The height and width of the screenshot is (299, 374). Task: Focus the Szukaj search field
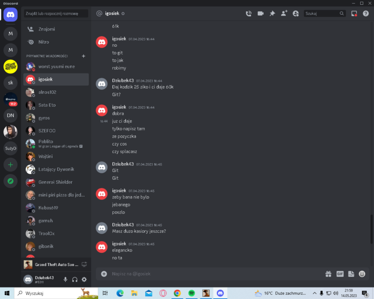(x=325, y=14)
